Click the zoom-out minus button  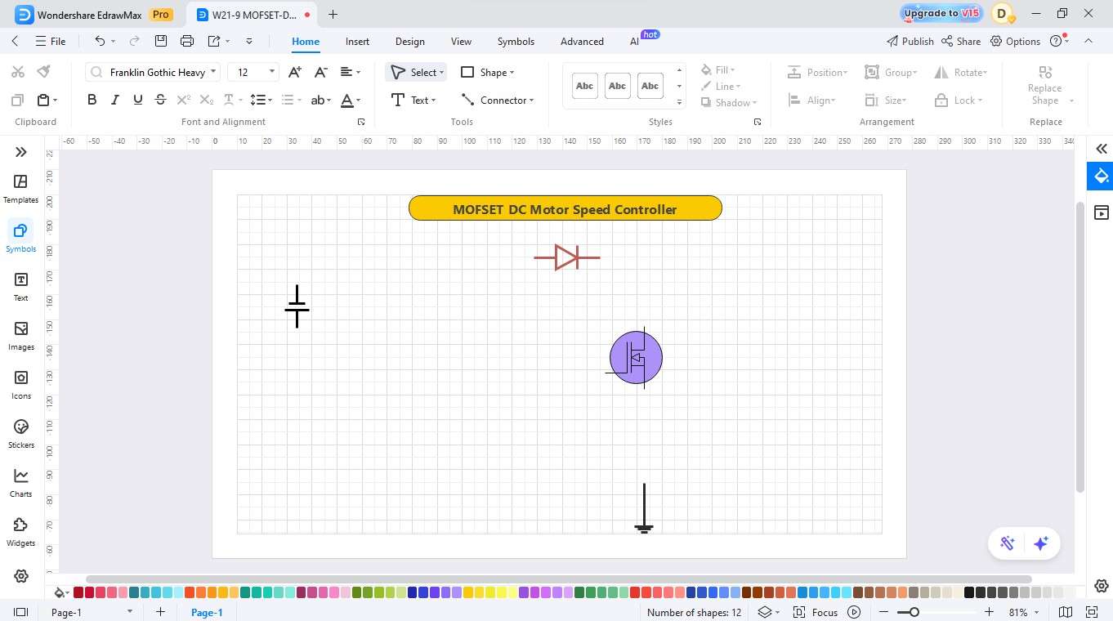(883, 612)
